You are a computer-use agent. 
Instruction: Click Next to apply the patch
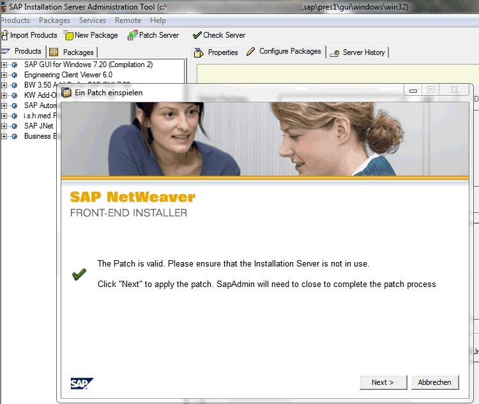click(x=383, y=382)
